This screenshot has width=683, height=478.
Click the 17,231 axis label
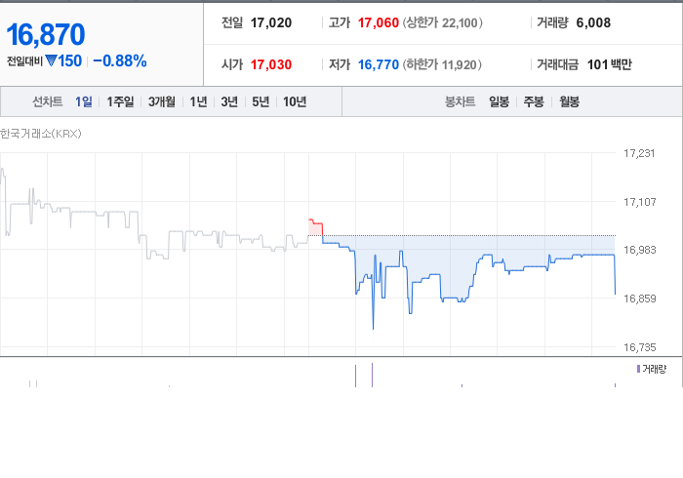coord(639,153)
